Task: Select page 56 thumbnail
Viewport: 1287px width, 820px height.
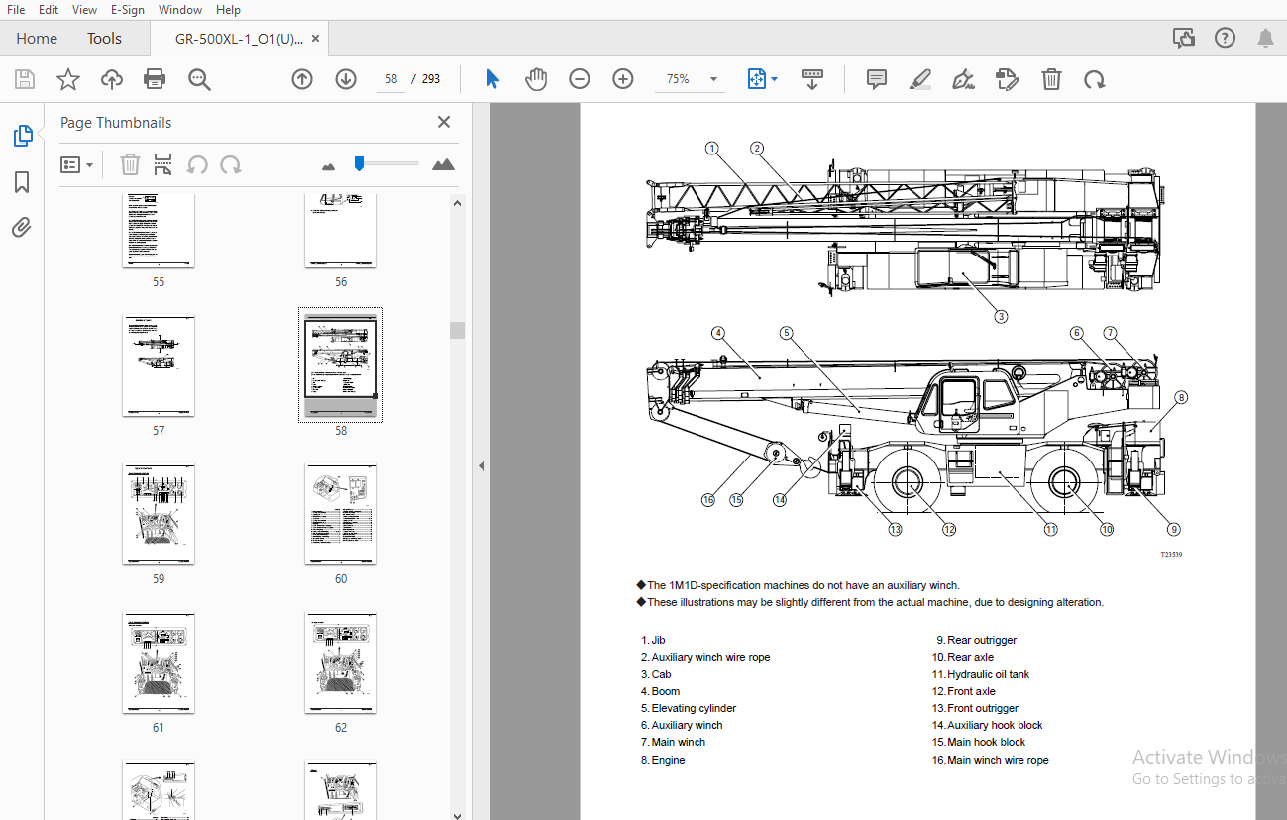Action: 341,233
